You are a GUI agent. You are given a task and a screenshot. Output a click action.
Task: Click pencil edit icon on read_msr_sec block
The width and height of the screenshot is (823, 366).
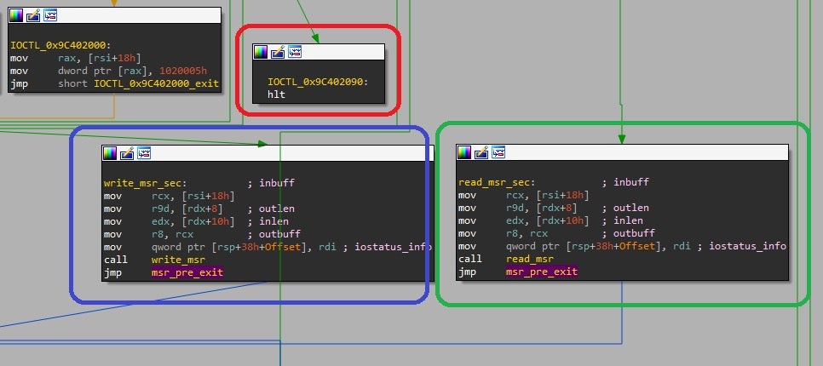[481, 152]
